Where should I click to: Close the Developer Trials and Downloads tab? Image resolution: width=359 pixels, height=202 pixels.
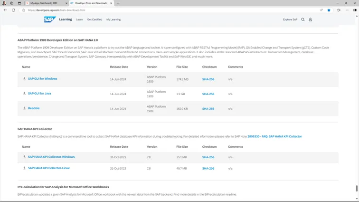[111, 3]
